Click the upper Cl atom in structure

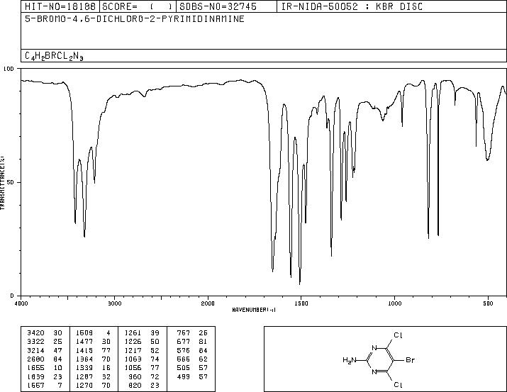(x=398, y=335)
